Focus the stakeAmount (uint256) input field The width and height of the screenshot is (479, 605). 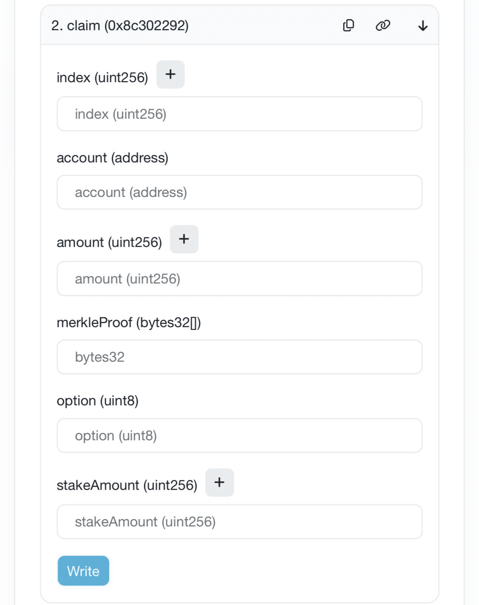coord(240,522)
